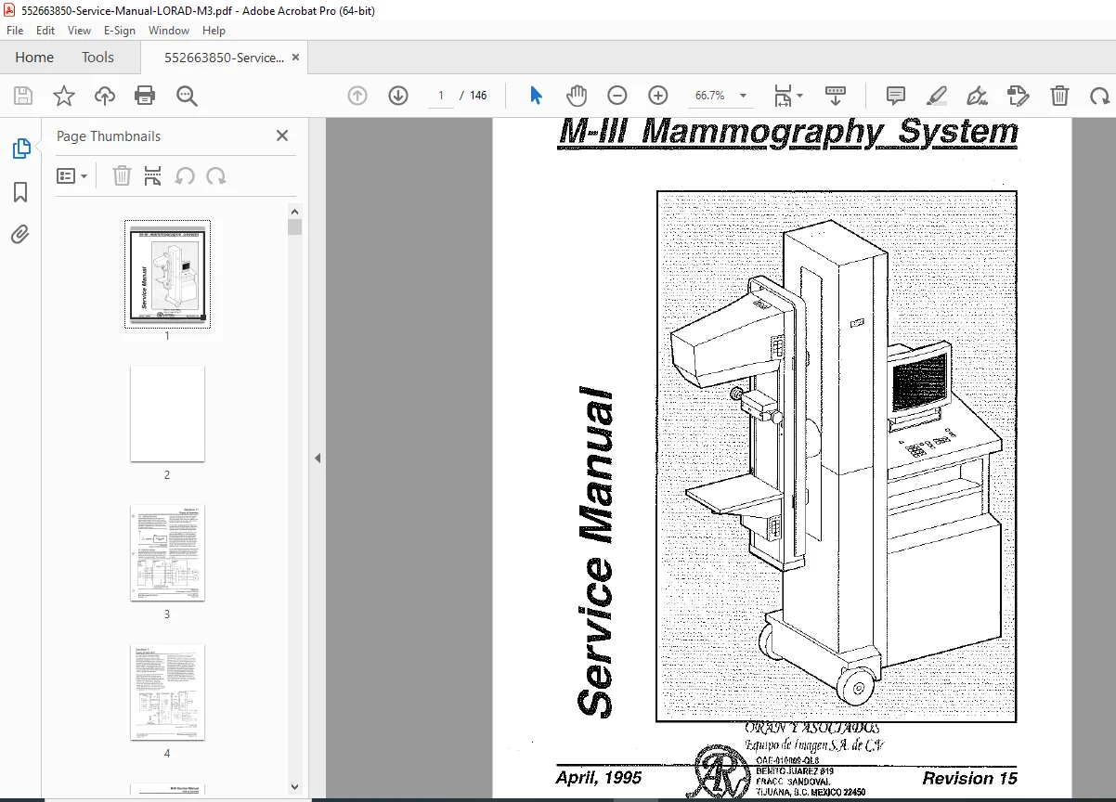Upload the file to cloud storage
This screenshot has width=1116, height=802.
tap(105, 96)
